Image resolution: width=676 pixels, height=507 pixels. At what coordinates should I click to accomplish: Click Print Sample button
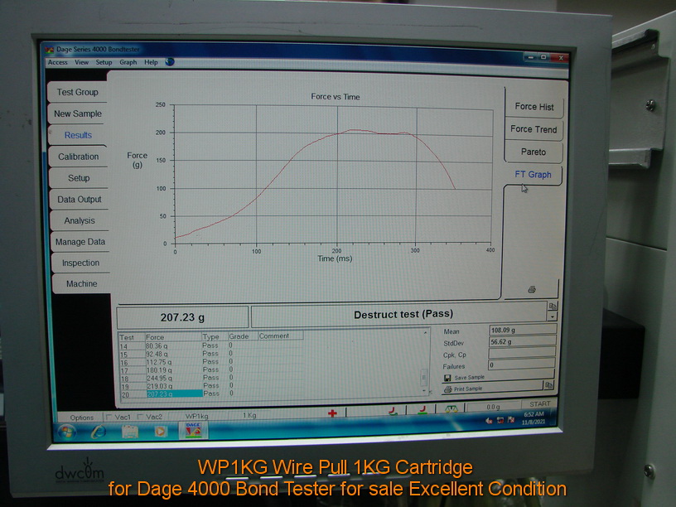click(x=492, y=389)
